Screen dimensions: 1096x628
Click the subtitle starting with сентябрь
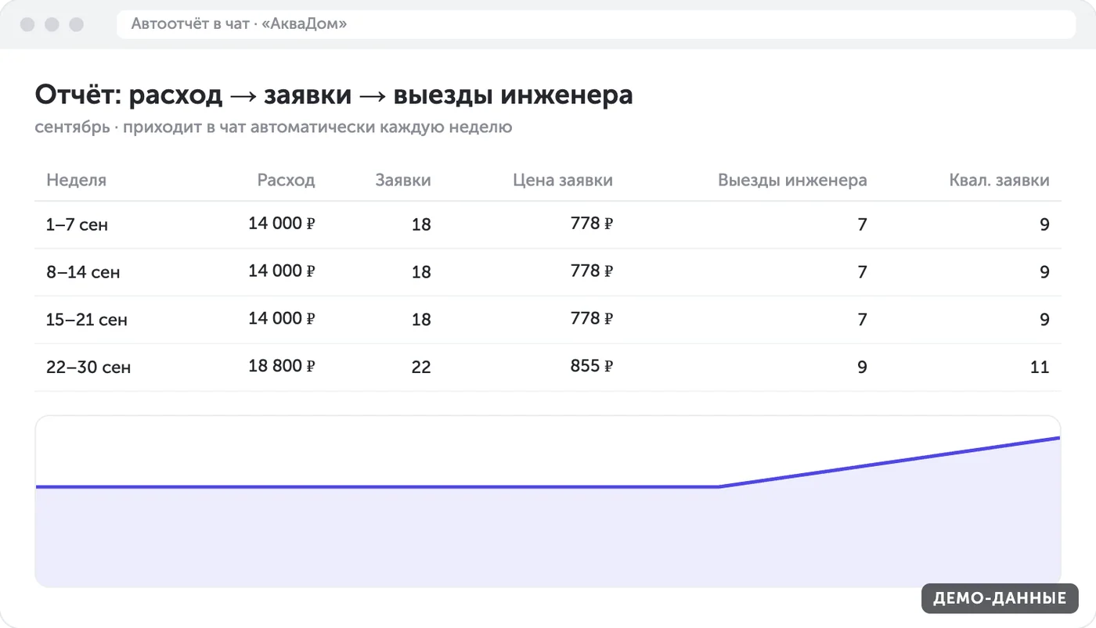point(273,127)
